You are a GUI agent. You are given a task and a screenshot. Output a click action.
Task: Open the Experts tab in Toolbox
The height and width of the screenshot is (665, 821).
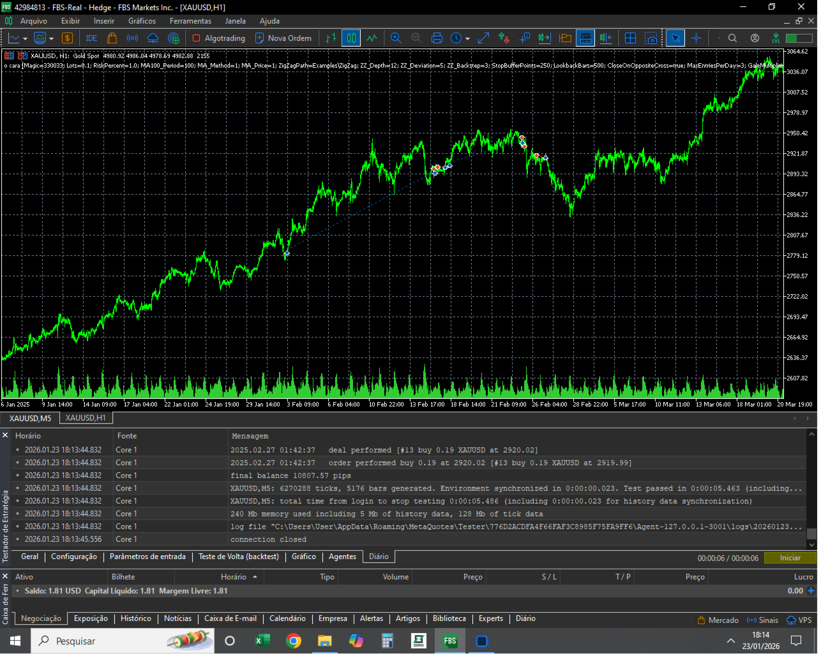click(x=491, y=618)
